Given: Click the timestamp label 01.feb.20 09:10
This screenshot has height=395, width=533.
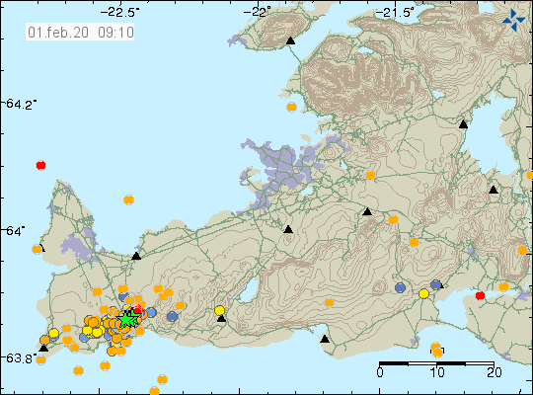Looking at the screenshot, I should 80,33.
